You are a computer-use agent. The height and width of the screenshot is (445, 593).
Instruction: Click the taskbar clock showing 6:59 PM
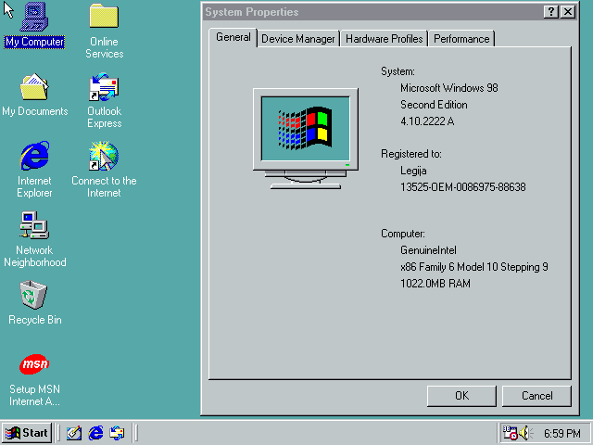tap(562, 433)
